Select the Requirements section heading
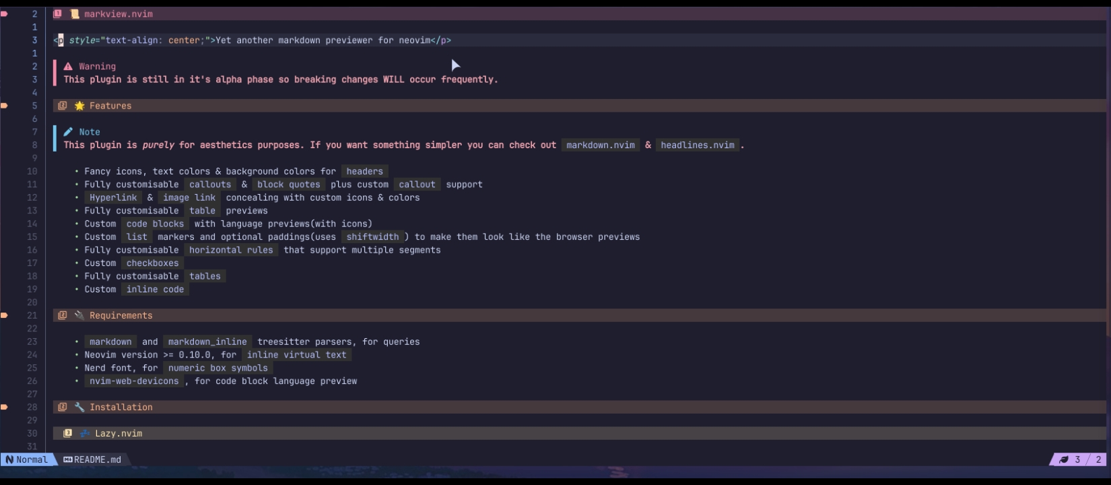This screenshot has height=485, width=1111. coord(579,315)
